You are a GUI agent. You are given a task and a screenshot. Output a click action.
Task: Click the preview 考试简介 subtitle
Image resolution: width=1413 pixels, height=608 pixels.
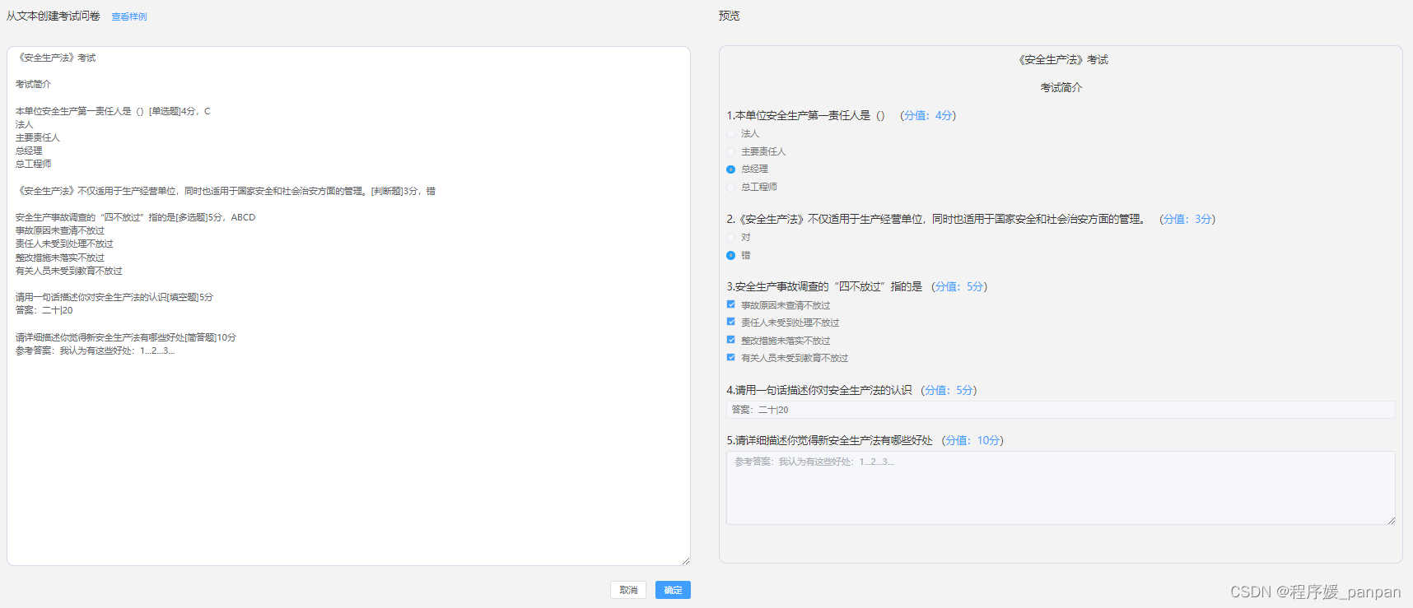1061,87
